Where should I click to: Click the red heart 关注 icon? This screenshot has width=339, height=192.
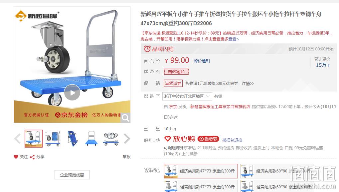16,157
